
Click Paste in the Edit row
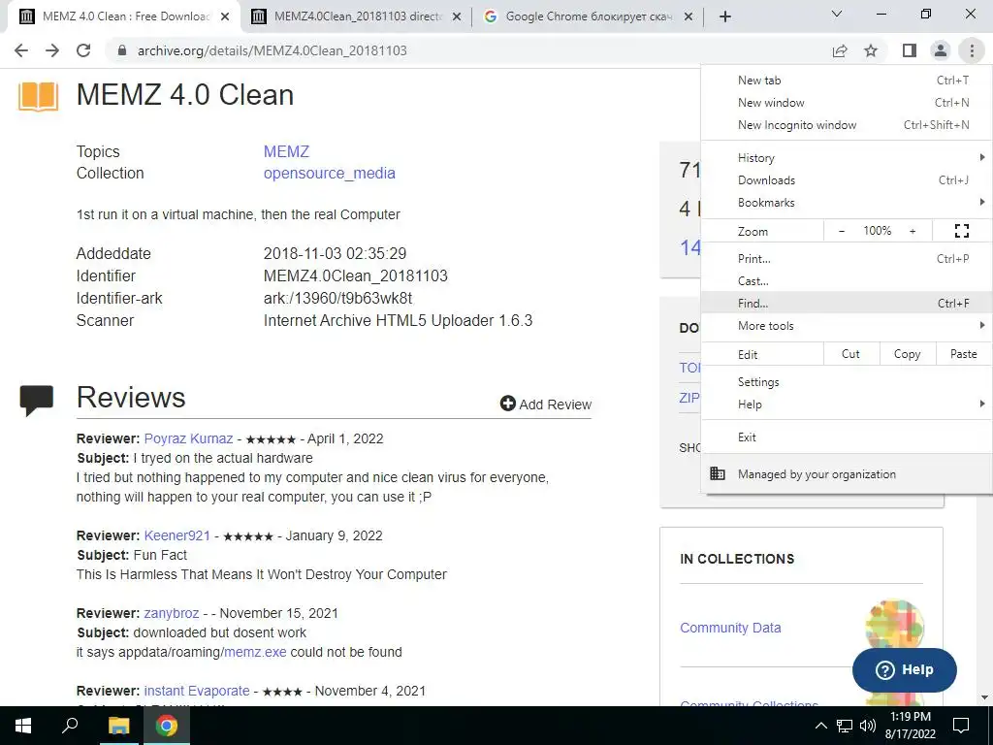pyautogui.click(x=963, y=354)
